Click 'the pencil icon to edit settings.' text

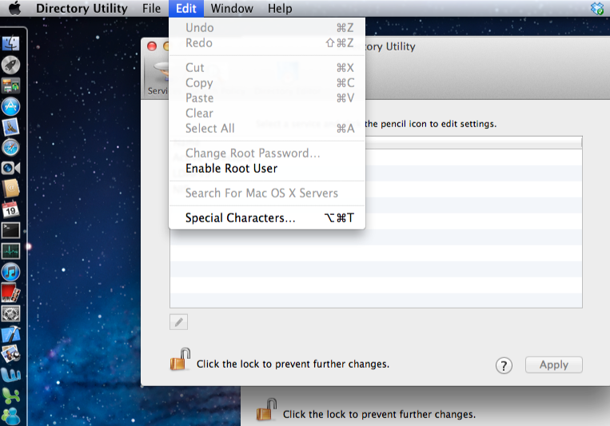point(431,124)
